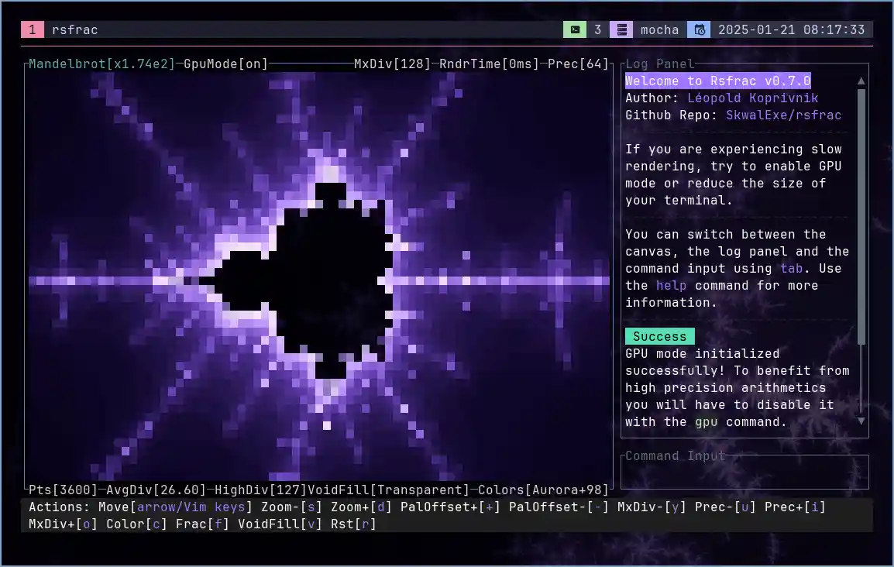The width and height of the screenshot is (894, 567).
Task: Select the rsfrac window tab
Action: (74, 30)
